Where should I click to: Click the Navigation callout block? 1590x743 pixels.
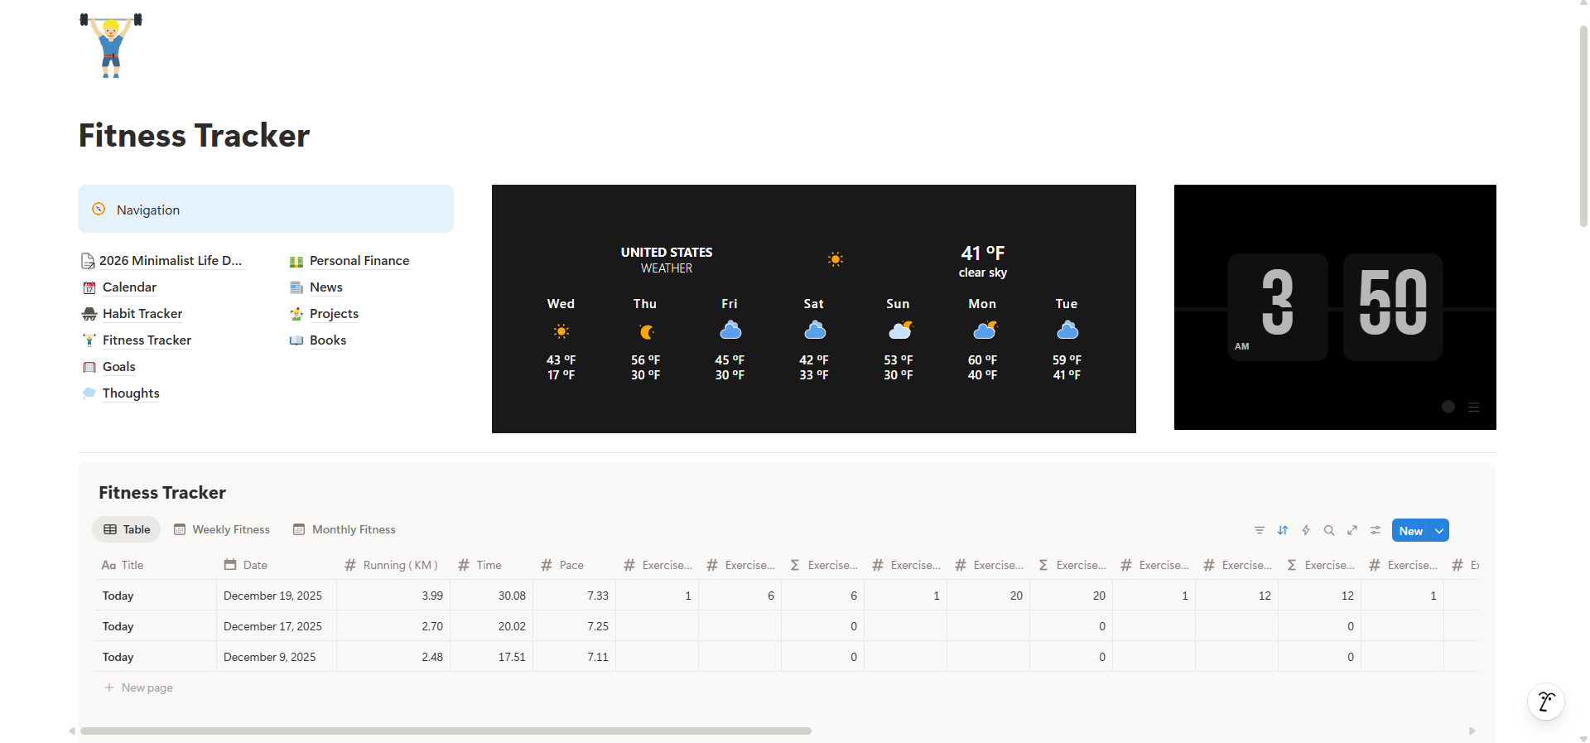coord(266,209)
